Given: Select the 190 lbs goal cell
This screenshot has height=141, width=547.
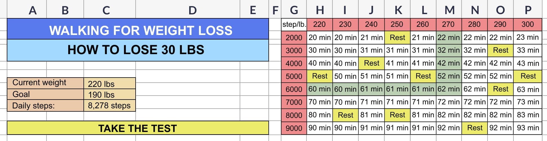Looking at the screenshot, I should (109, 94).
